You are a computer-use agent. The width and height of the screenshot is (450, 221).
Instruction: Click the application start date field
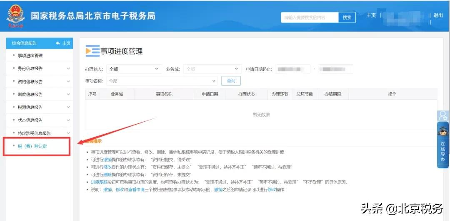(293, 69)
